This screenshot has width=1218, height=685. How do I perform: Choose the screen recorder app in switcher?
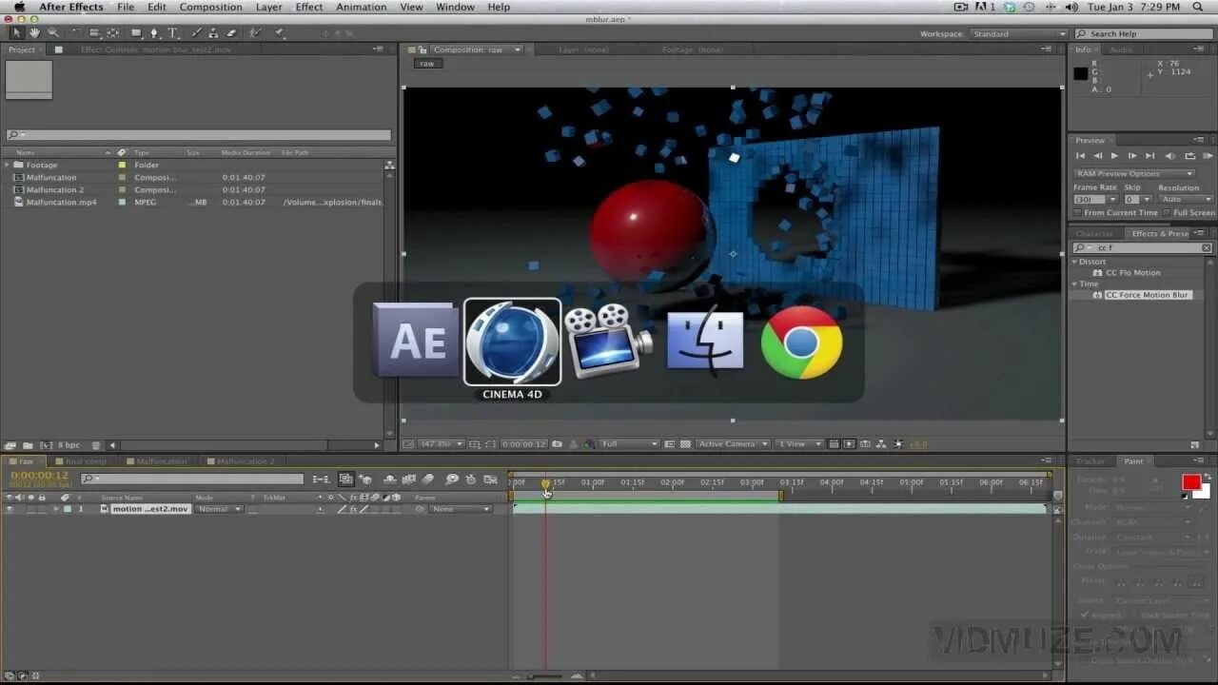pyautogui.click(x=609, y=340)
